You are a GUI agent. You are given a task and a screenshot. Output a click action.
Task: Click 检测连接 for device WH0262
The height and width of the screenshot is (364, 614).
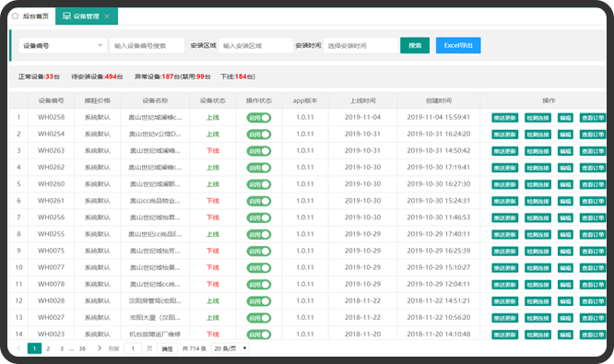[x=537, y=168]
